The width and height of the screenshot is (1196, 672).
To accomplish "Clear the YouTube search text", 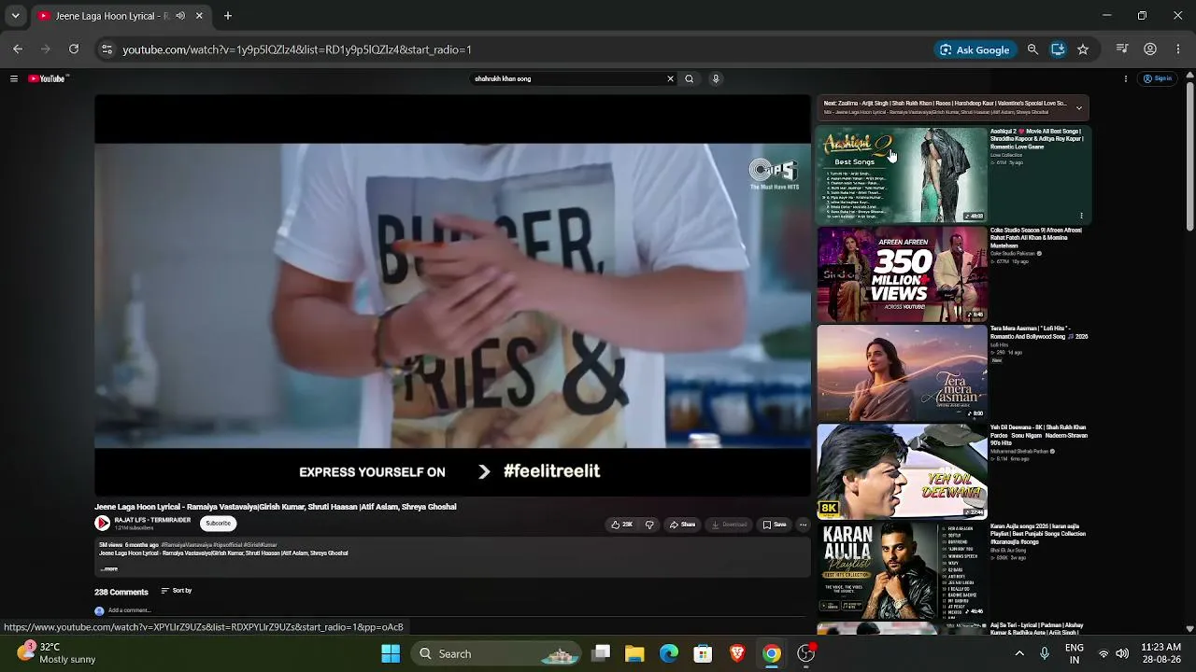I will click(670, 79).
